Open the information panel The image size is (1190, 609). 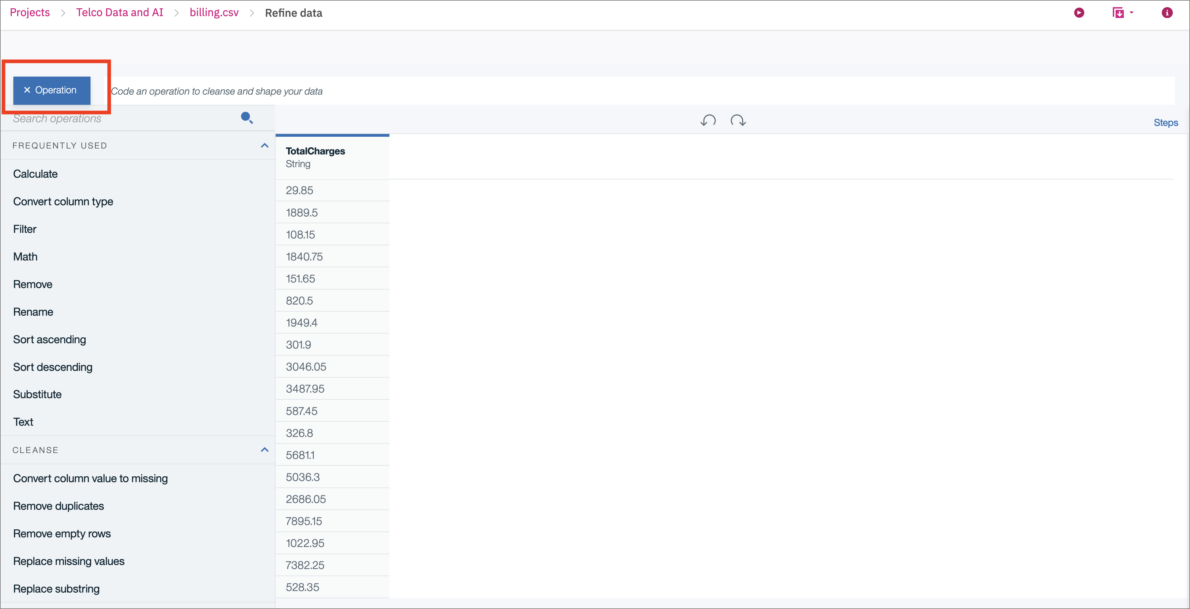1167,12
